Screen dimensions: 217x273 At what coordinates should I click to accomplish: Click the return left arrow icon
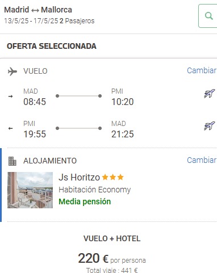coord(11,128)
